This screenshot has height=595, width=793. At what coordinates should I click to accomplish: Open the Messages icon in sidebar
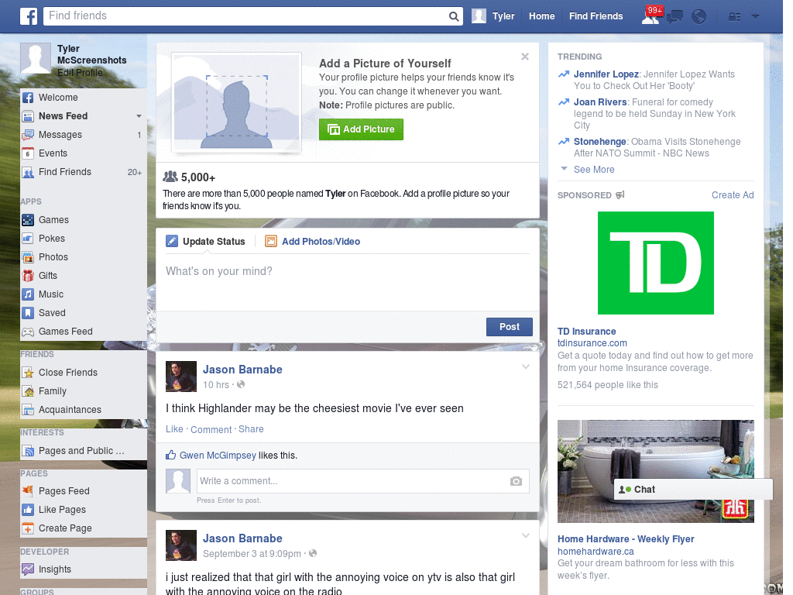click(28, 135)
